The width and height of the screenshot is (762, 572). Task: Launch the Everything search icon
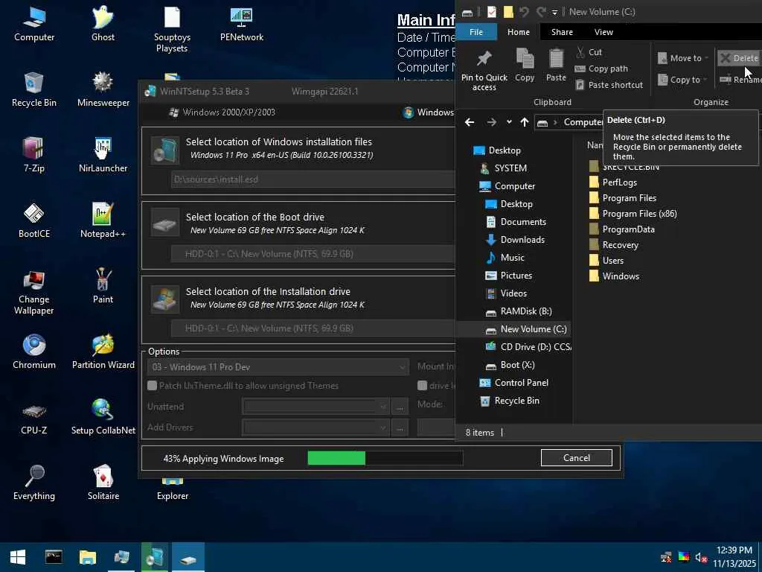coord(34,483)
